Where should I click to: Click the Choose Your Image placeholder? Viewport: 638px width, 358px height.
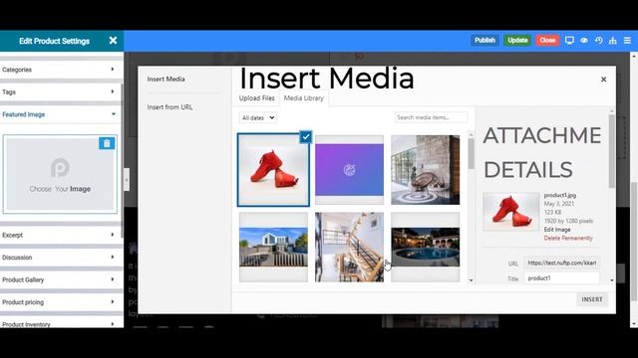tap(60, 175)
